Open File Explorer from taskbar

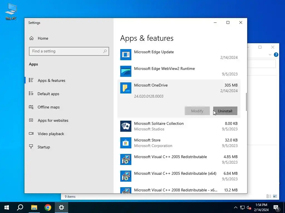click(34, 207)
